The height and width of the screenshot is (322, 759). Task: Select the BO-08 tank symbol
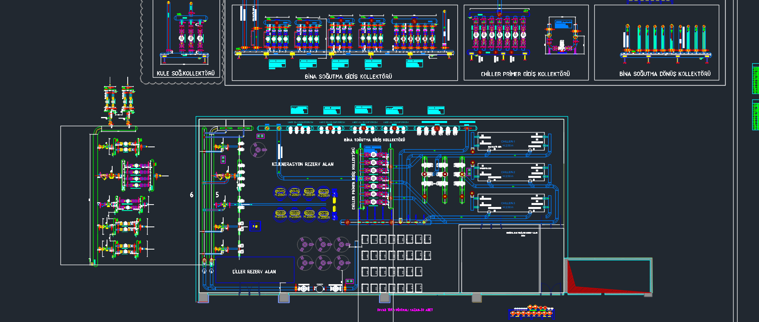coord(323,215)
